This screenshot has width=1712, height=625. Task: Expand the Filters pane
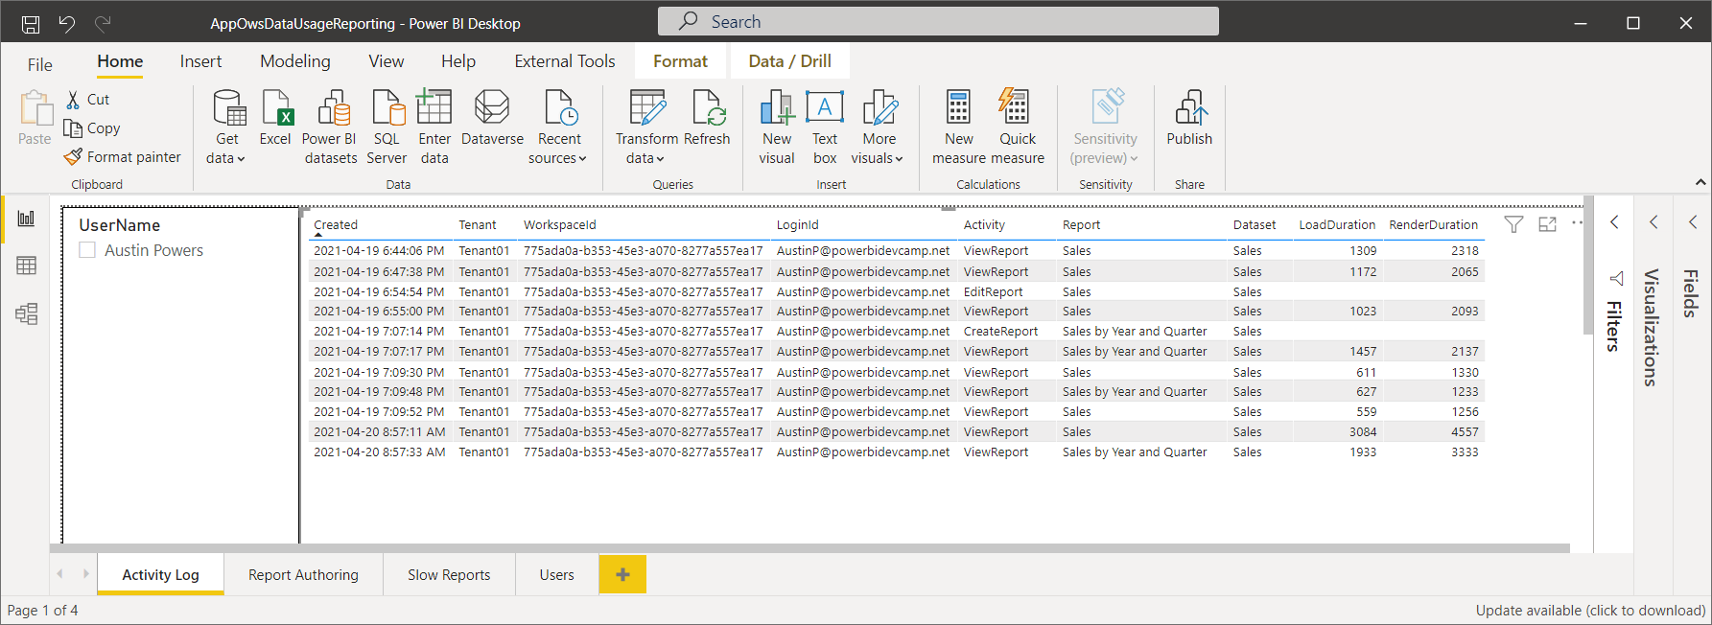tap(1614, 222)
